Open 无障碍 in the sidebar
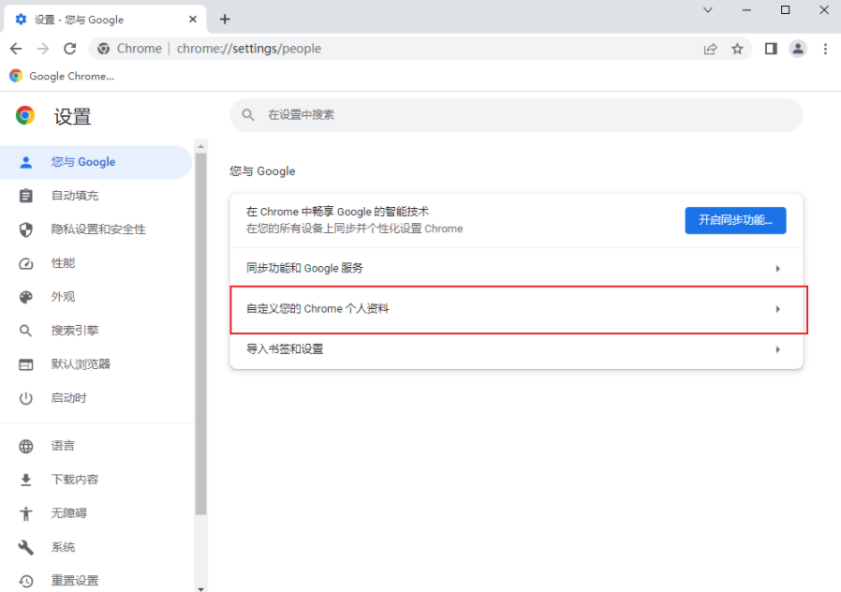 [x=96, y=513]
